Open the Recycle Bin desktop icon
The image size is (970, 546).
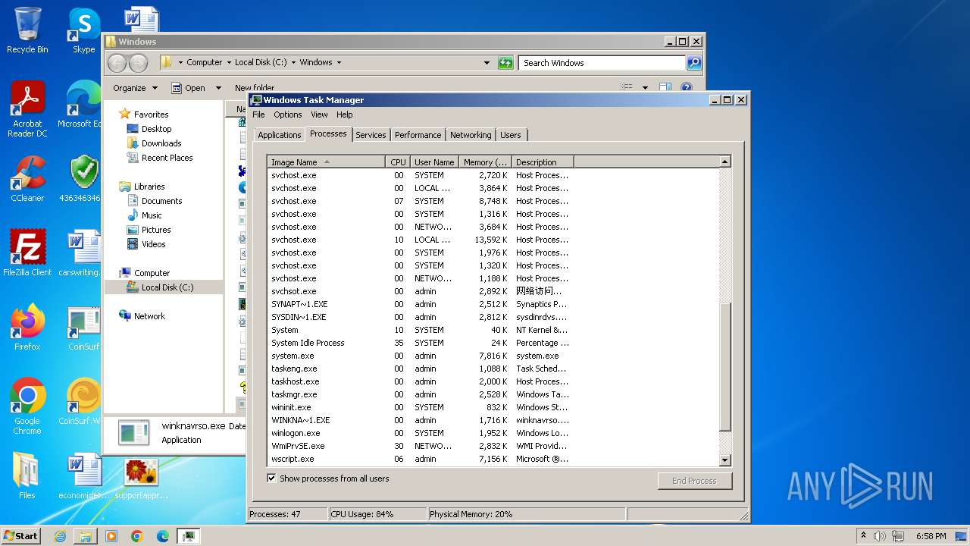point(27,30)
